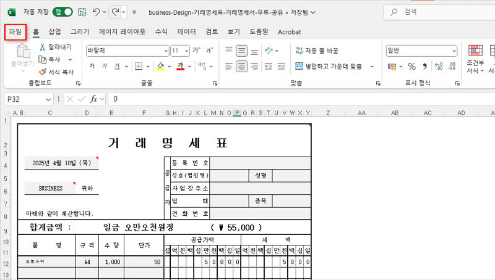The width and height of the screenshot is (495, 280).
Task: Open the font name 바탕체 combo box
Action: tap(127, 51)
